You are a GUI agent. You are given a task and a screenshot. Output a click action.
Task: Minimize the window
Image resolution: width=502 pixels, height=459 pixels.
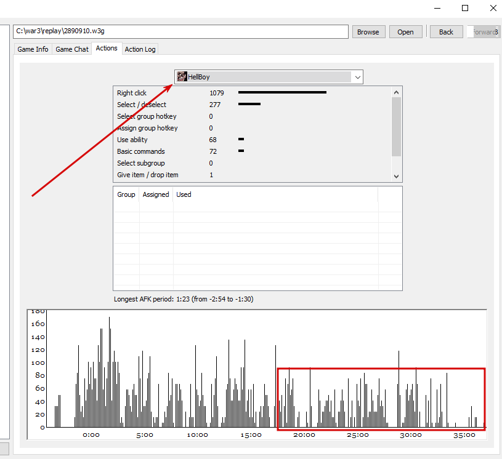[437, 8]
